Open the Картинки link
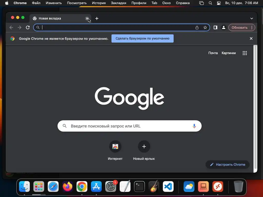Image resolution: width=263 pixels, height=197 pixels. pos(229,53)
